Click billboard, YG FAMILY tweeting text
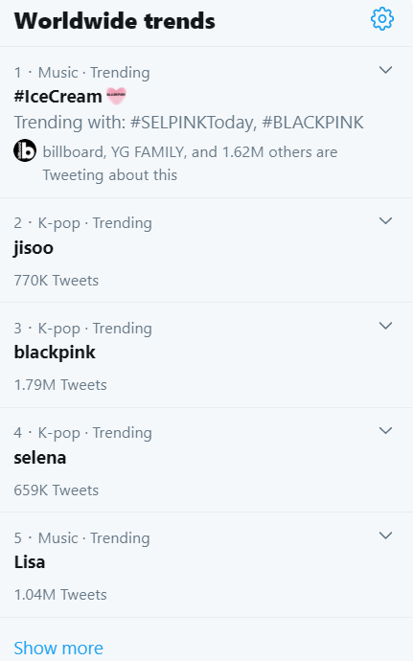The image size is (413, 661). (x=190, y=163)
